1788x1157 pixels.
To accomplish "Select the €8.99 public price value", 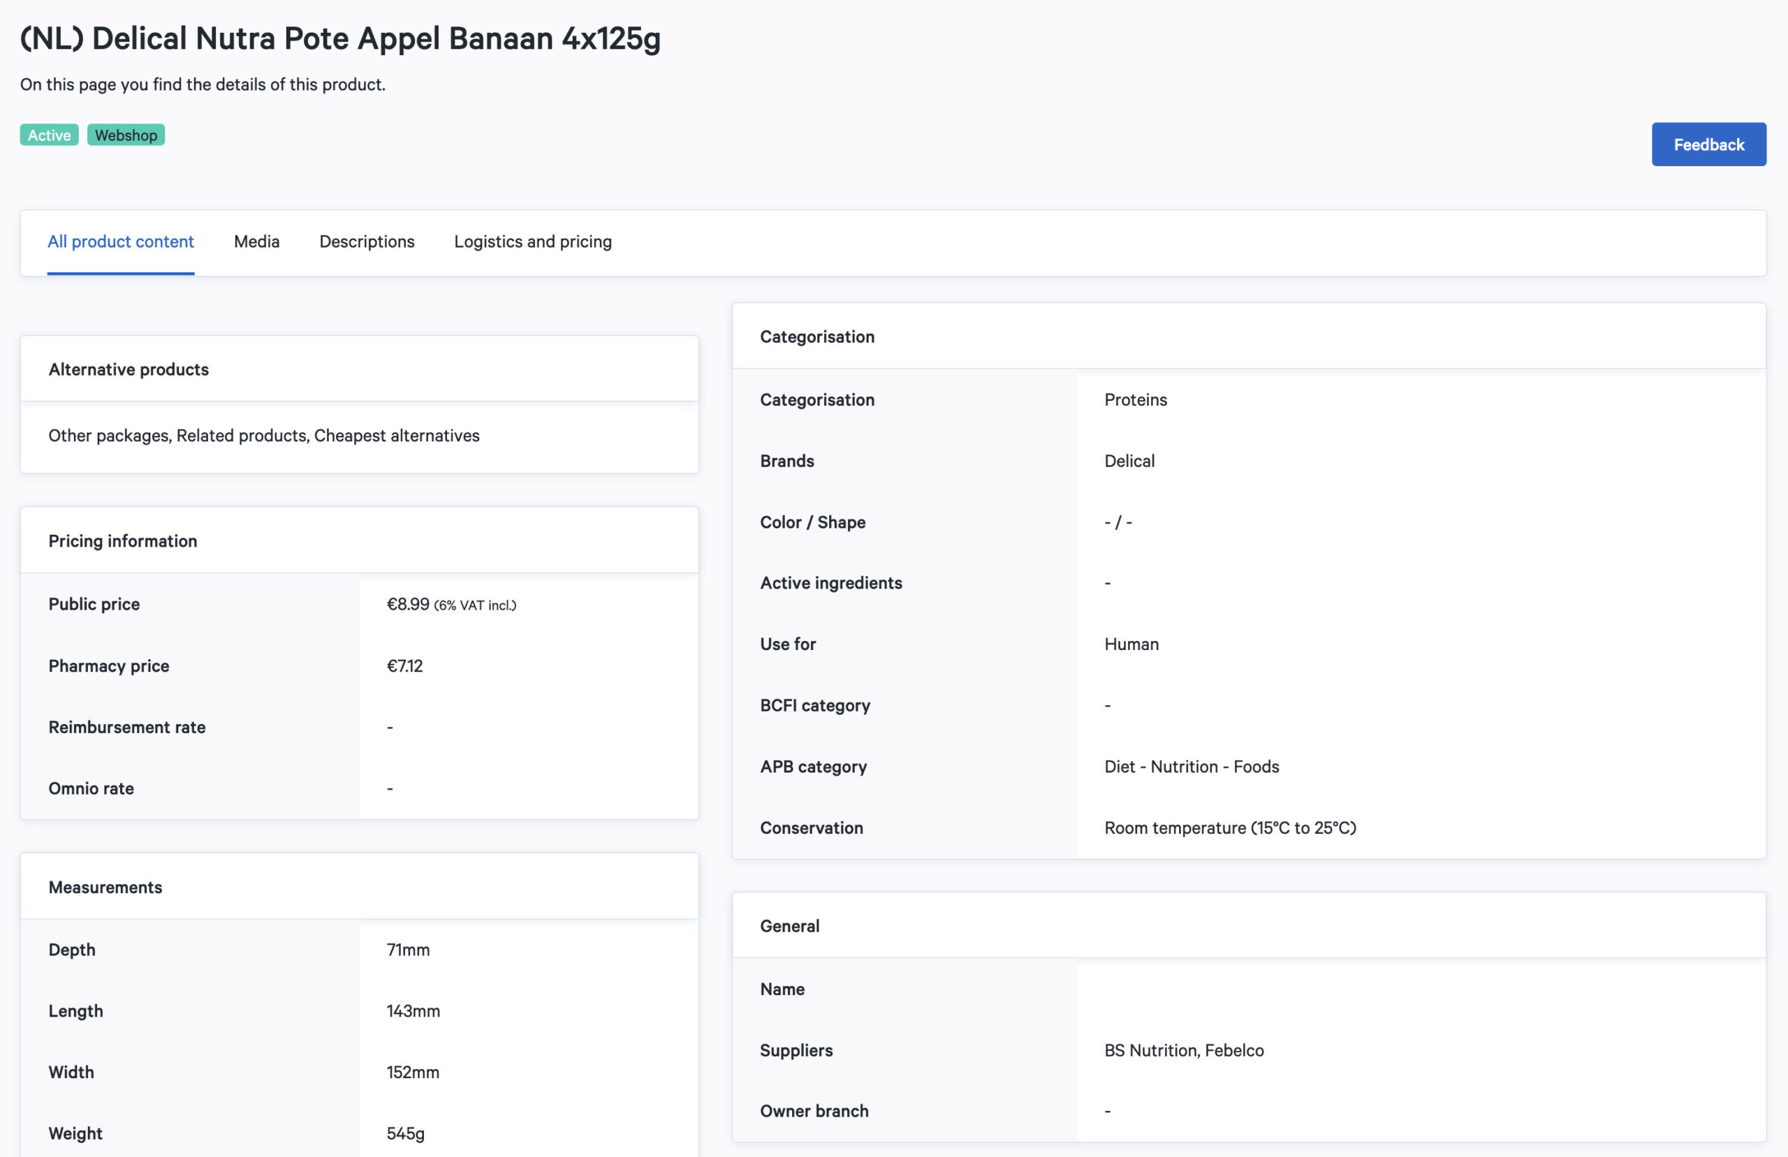I will (x=408, y=604).
